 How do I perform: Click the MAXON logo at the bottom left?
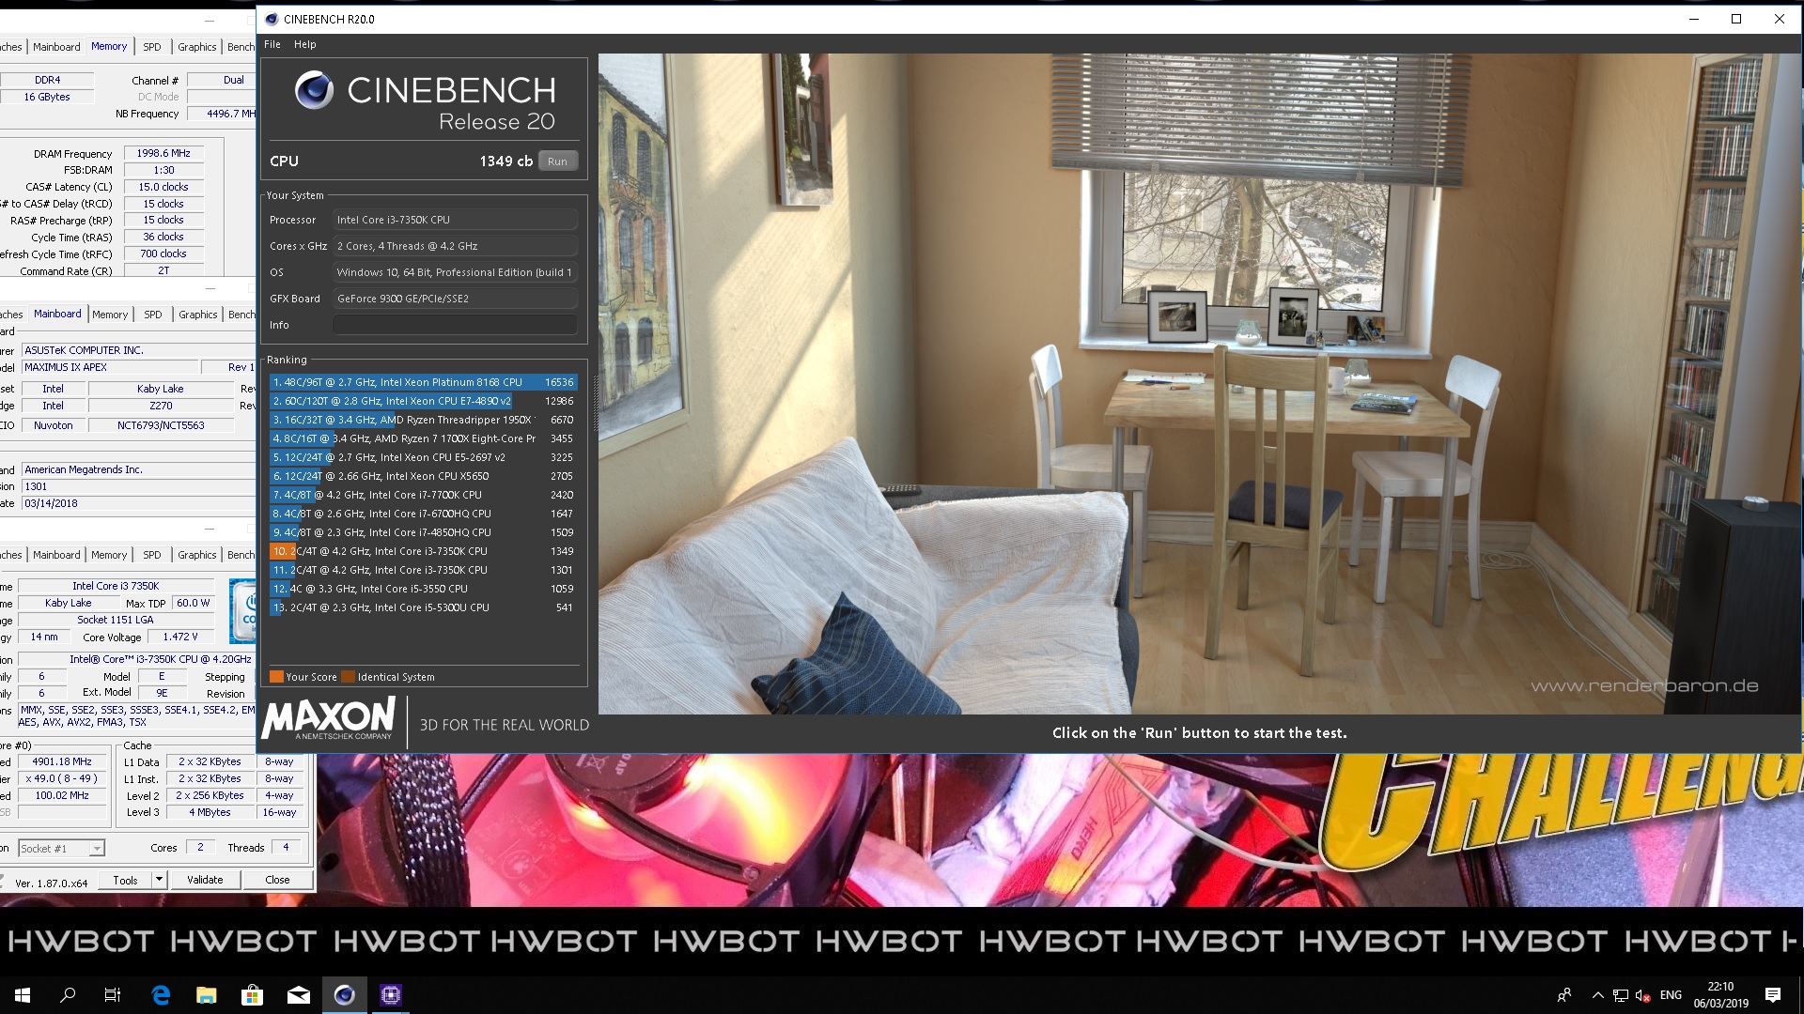328,719
